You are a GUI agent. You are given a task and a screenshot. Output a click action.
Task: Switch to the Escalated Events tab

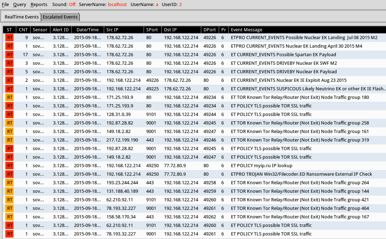pyautogui.click(x=60, y=17)
